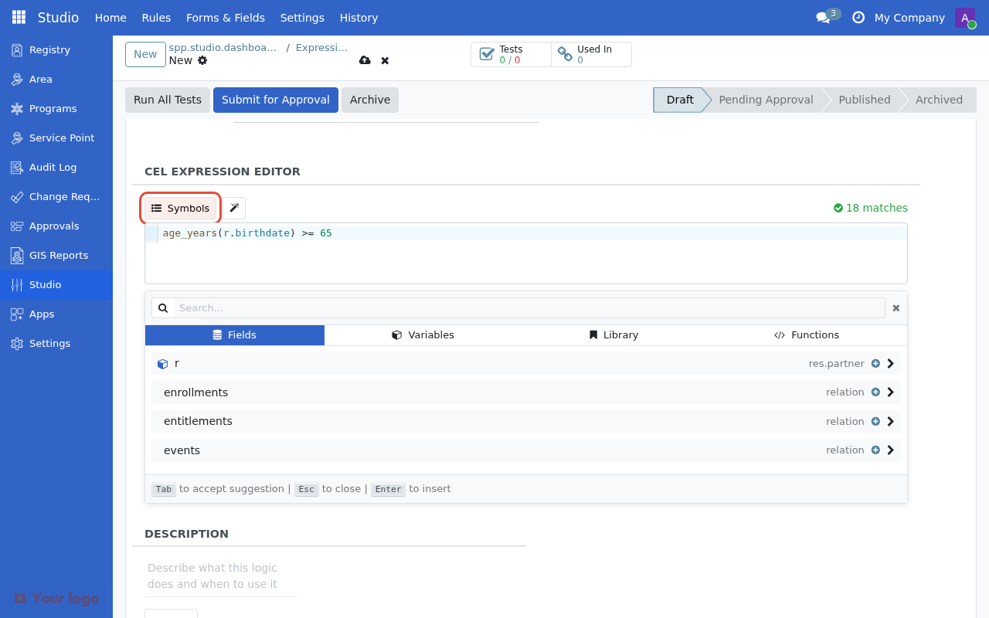989x618 pixels.
Task: Click the magic wand formatting icon
Action: point(233,207)
